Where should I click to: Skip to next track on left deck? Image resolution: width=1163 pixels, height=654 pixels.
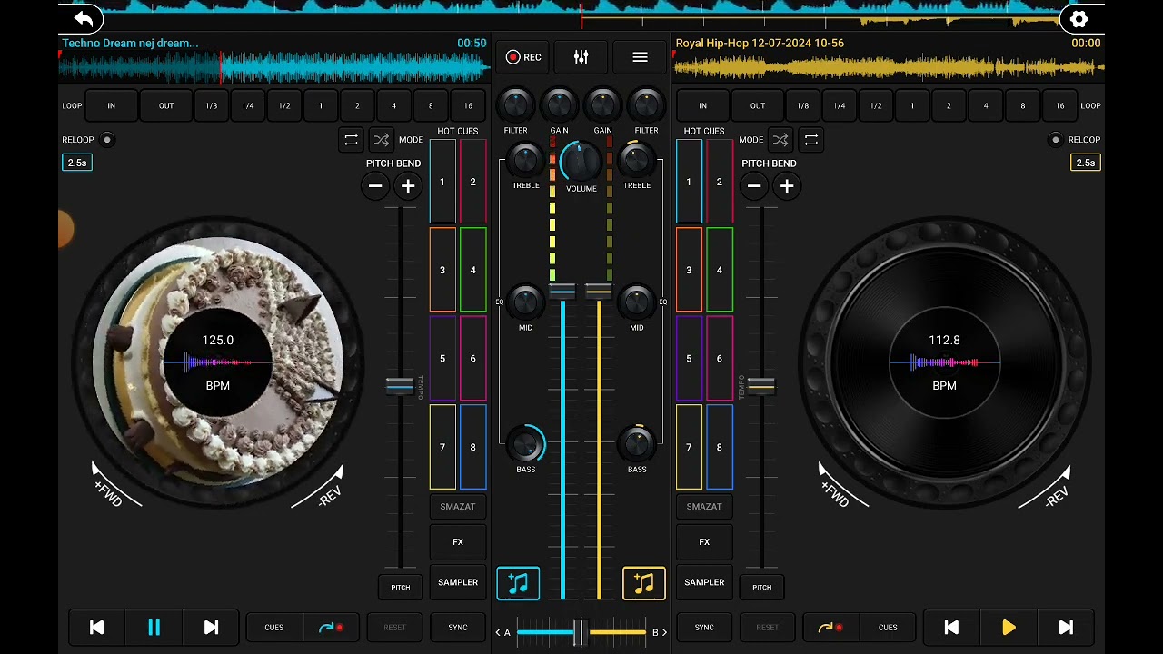[211, 628]
